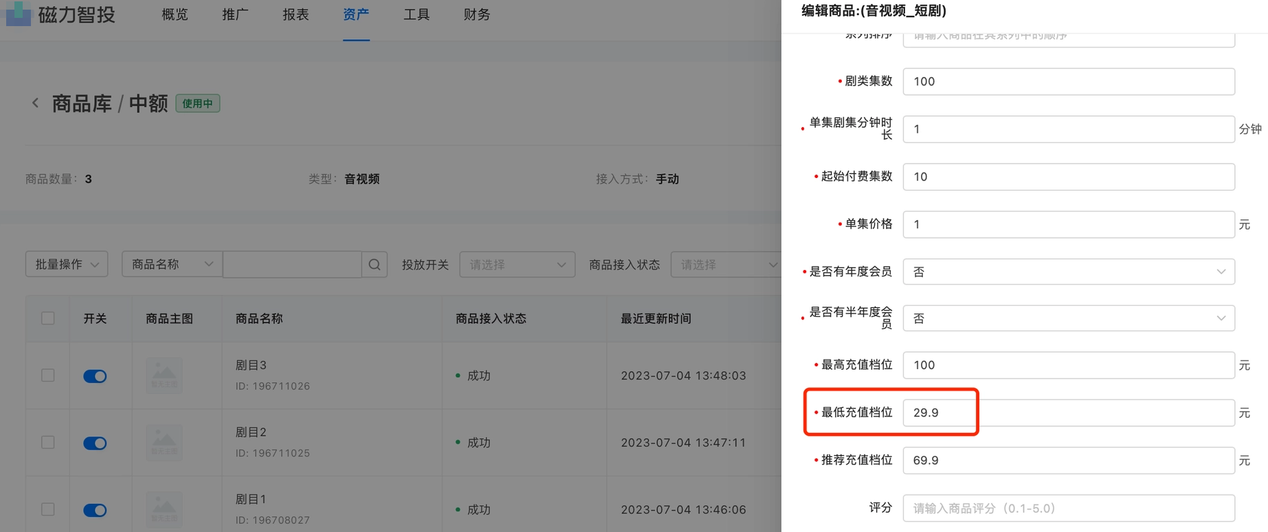Open the 商品接入状态 请选择 dropdown
Screen dimensions: 1268x532
click(726, 265)
